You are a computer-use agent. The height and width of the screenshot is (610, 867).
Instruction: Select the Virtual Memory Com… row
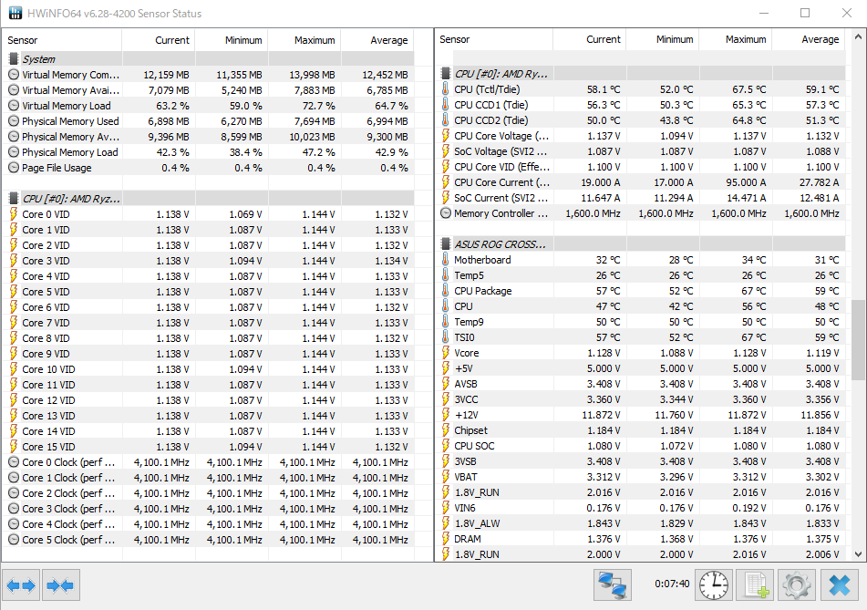pyautogui.click(x=210, y=75)
